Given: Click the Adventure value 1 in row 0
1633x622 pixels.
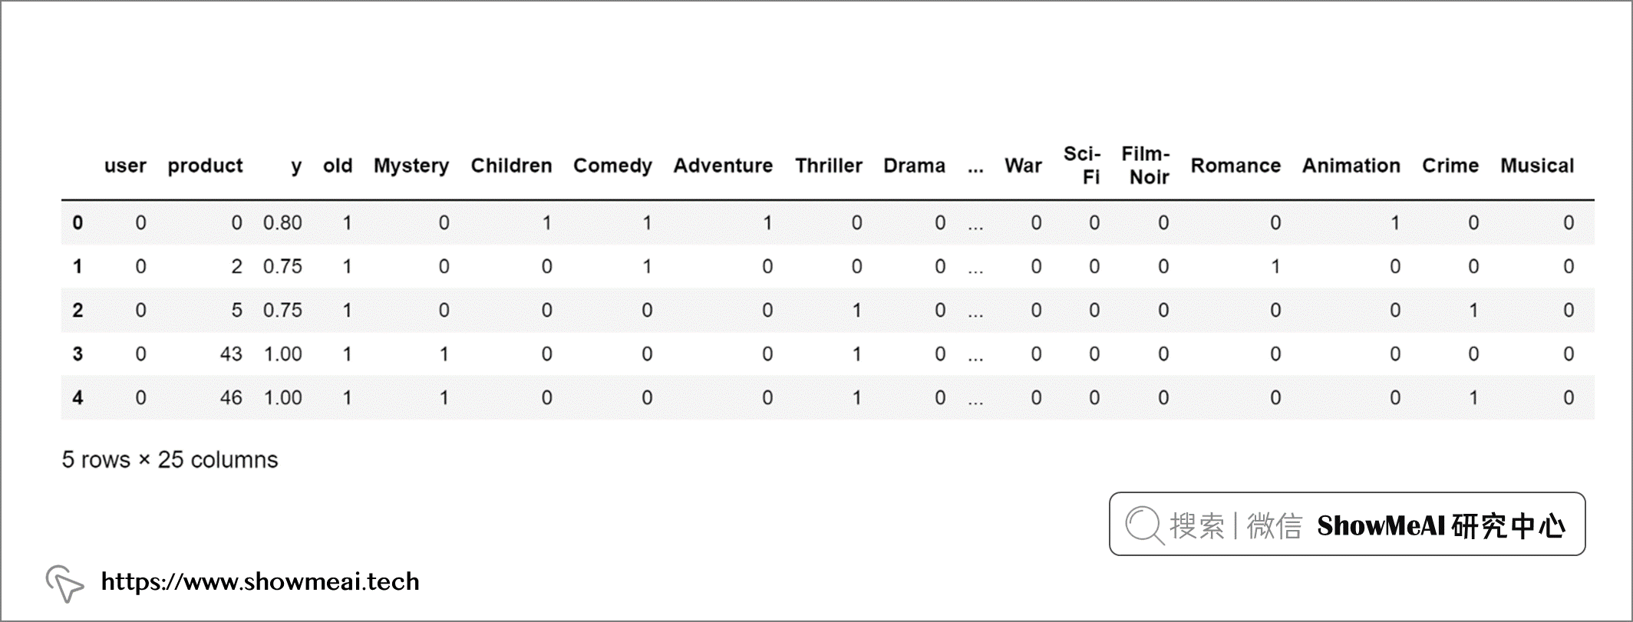Looking at the screenshot, I should [x=767, y=223].
